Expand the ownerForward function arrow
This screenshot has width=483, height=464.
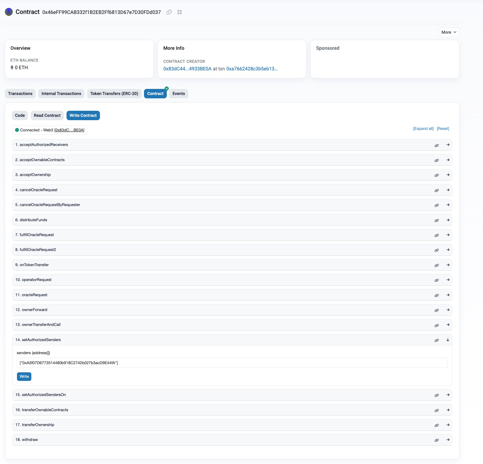point(448,310)
